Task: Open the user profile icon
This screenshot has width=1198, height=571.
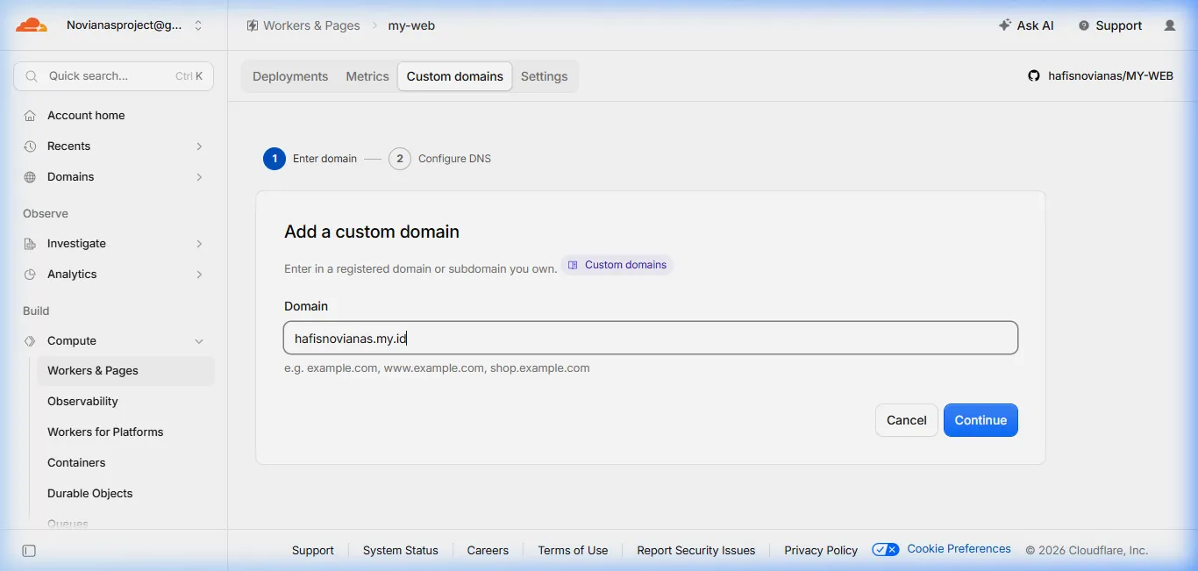Action: pyautogui.click(x=1170, y=25)
